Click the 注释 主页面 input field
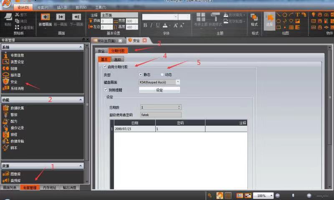The width and height of the screenshot is (334, 200). (119, 15)
